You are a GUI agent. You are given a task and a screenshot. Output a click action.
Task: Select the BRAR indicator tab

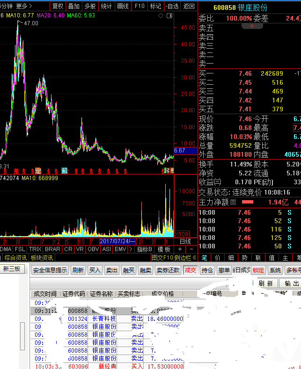(x=52, y=249)
